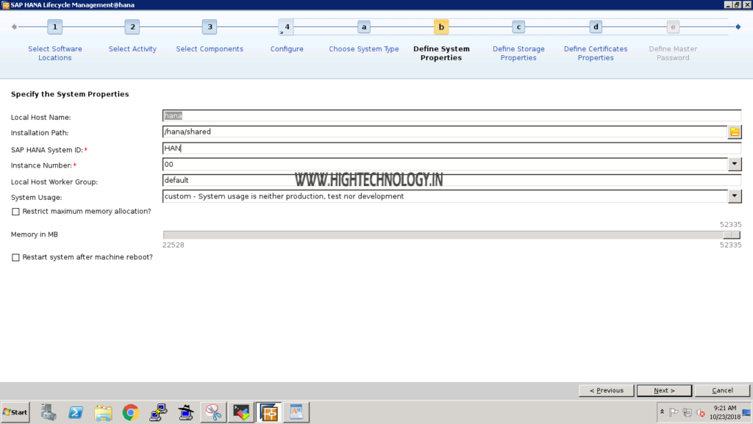Click the Memory in MB slider handle
The image size is (753, 424).
click(732, 235)
